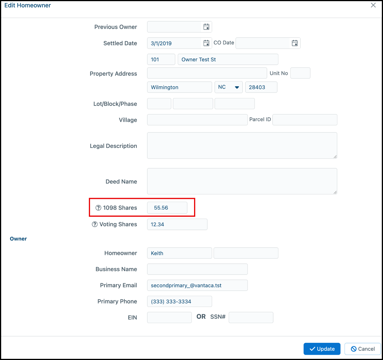
Task: Select the Legal Description text area
Action: coord(242,145)
